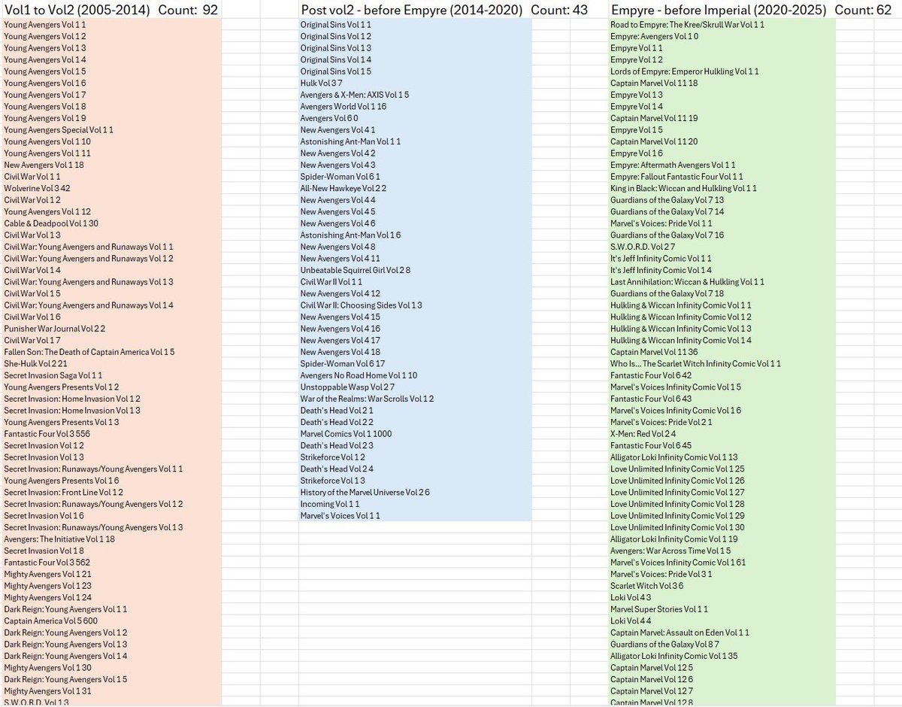Click 'Avengers: War Across Time Vol 1 5'
The width and height of the screenshot is (902, 707).
pyautogui.click(x=670, y=551)
